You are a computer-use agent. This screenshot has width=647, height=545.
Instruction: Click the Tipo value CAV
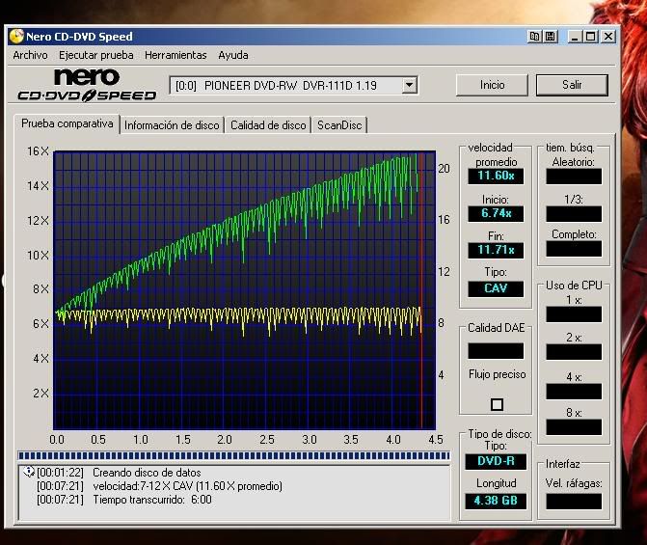(496, 288)
